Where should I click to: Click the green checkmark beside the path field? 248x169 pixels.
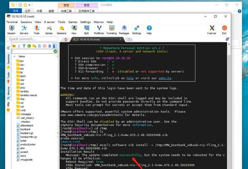(55, 51)
